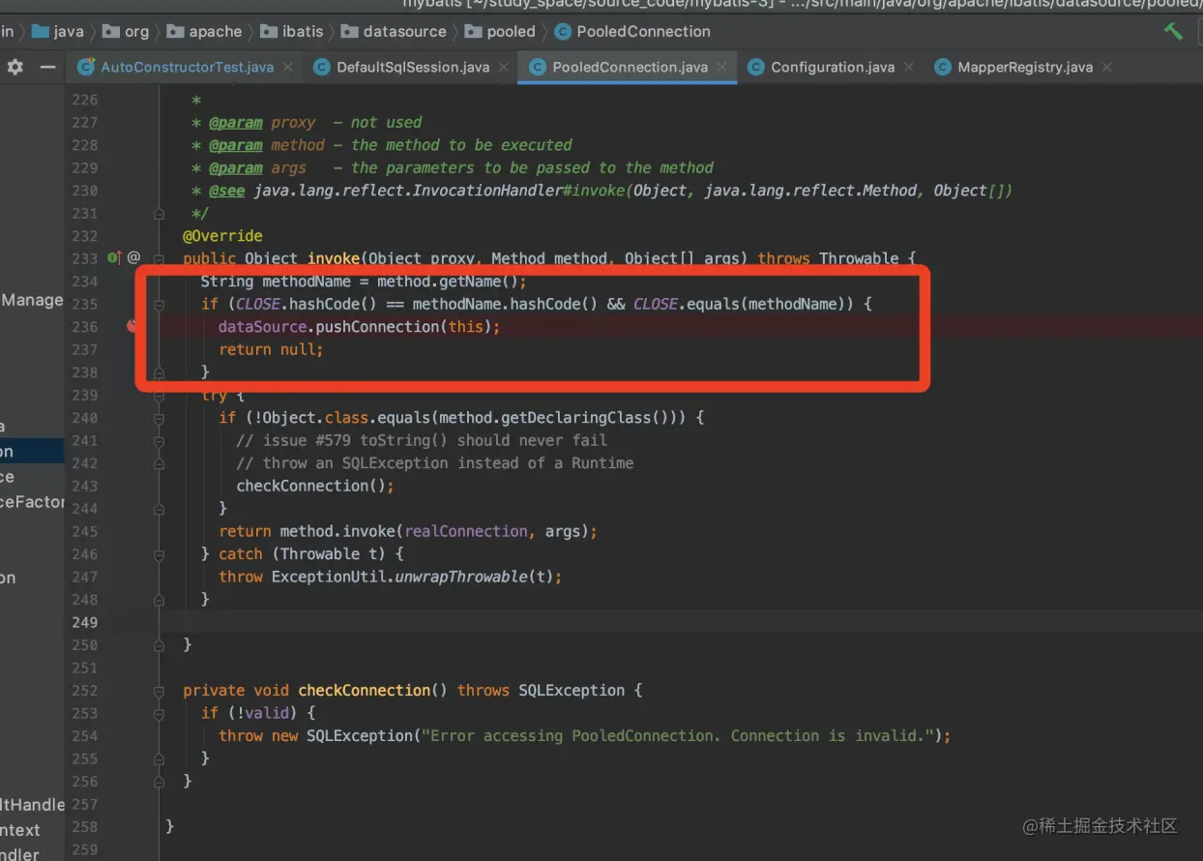
Task: Click the SQLException error message string
Action: [678, 735]
